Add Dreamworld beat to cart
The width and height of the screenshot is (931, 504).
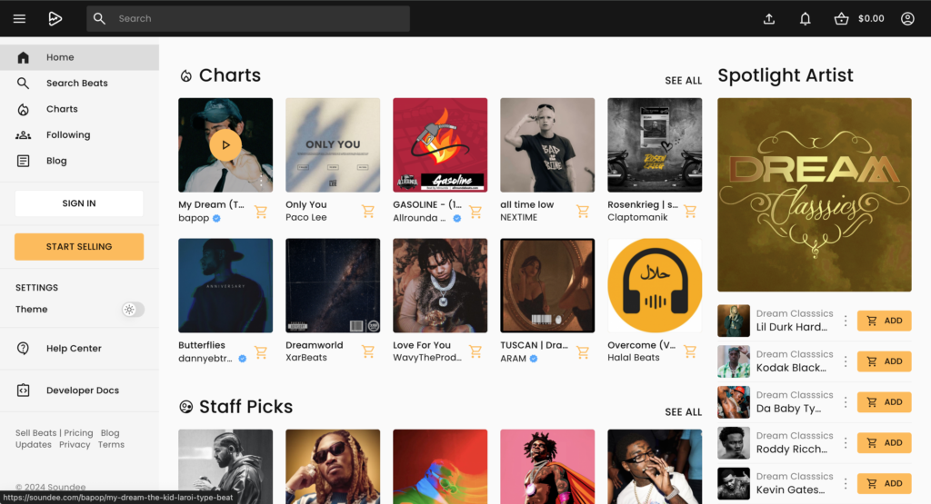(x=368, y=351)
